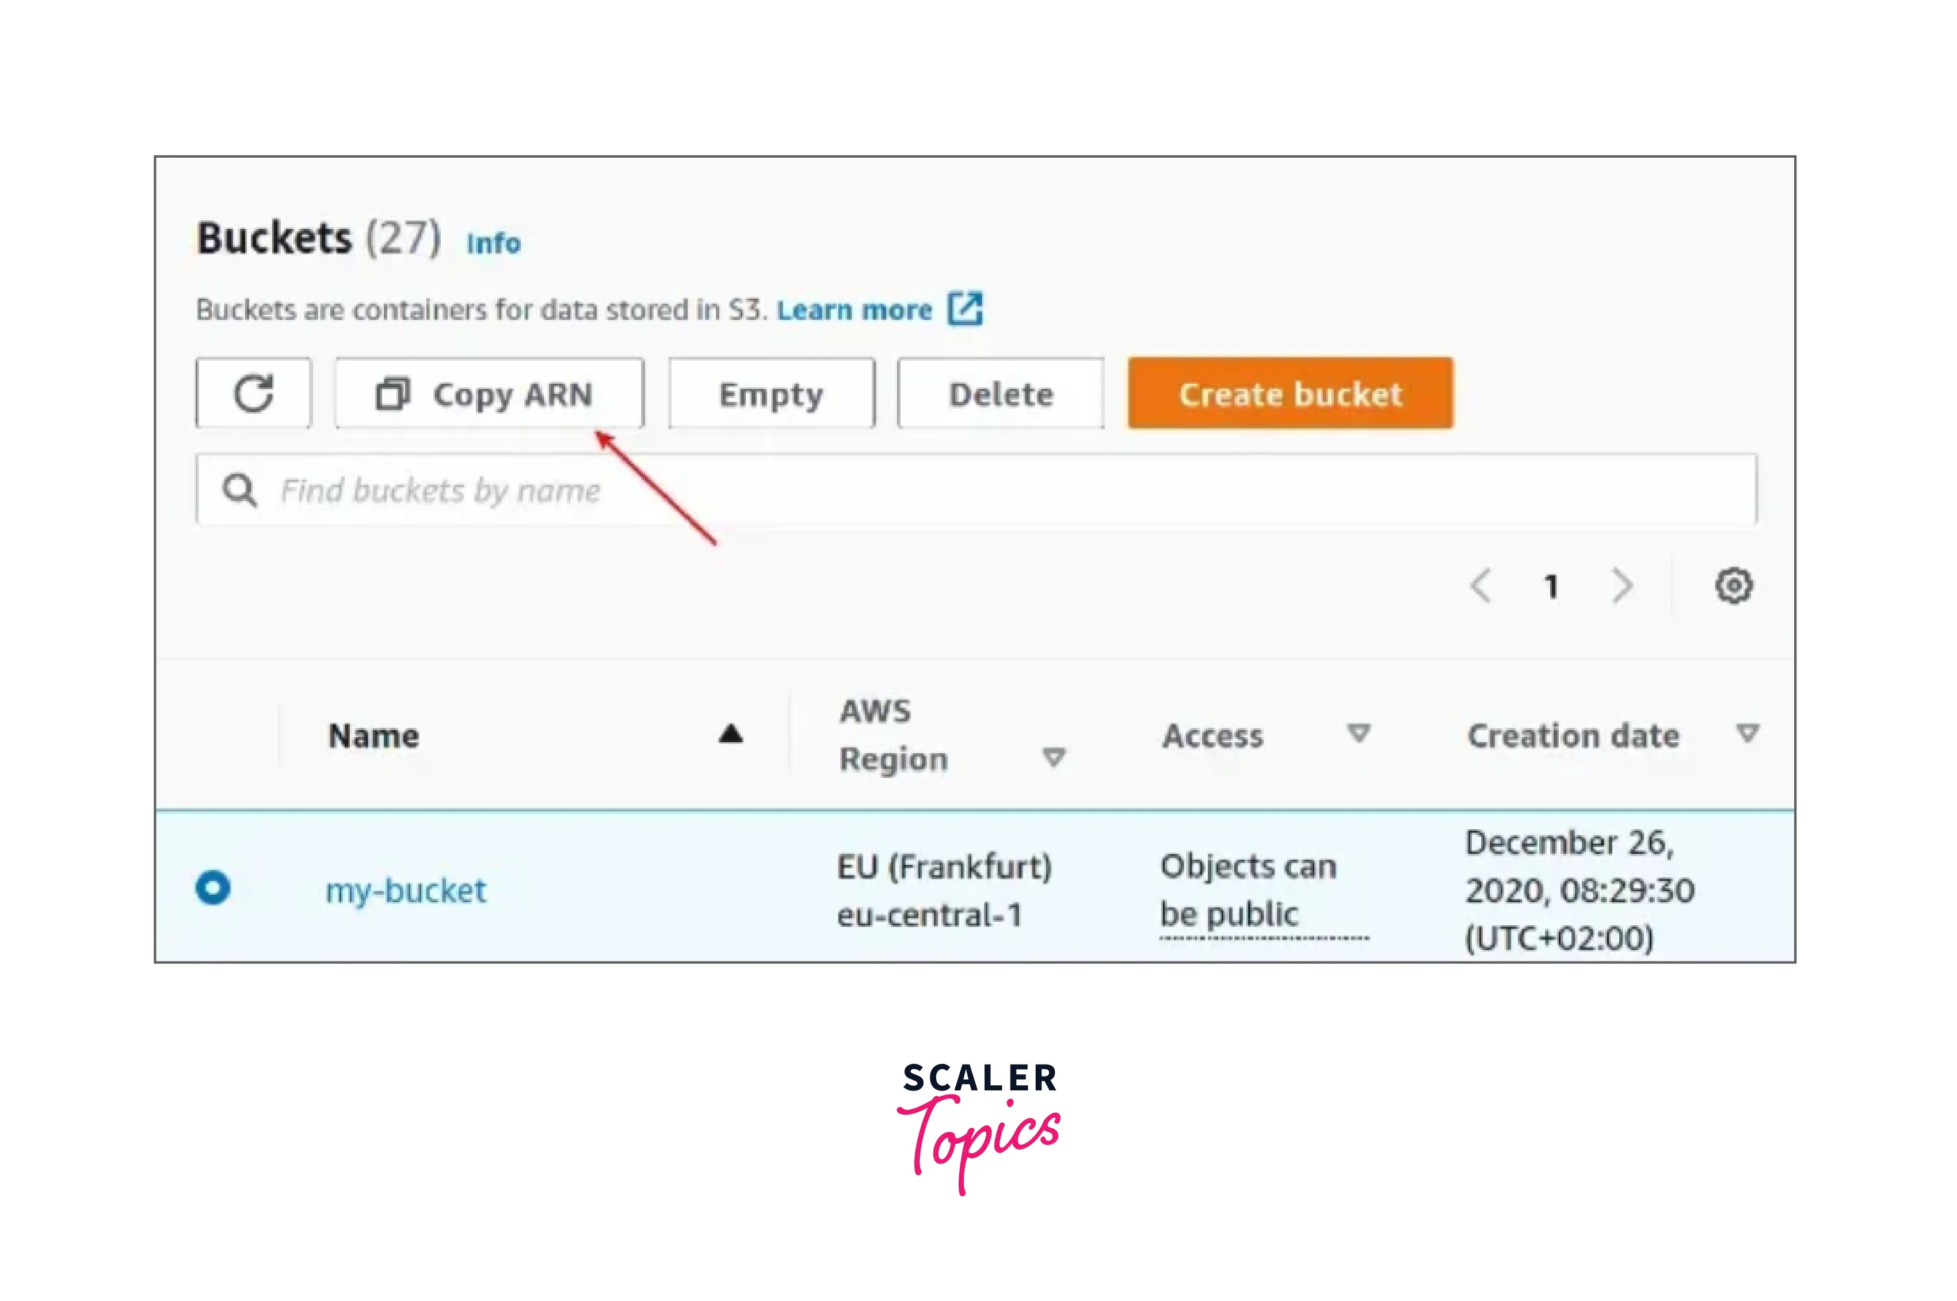This screenshot has width=1957, height=1301.
Task: Sort by AWS Region column arrow
Action: pyautogui.click(x=1054, y=758)
